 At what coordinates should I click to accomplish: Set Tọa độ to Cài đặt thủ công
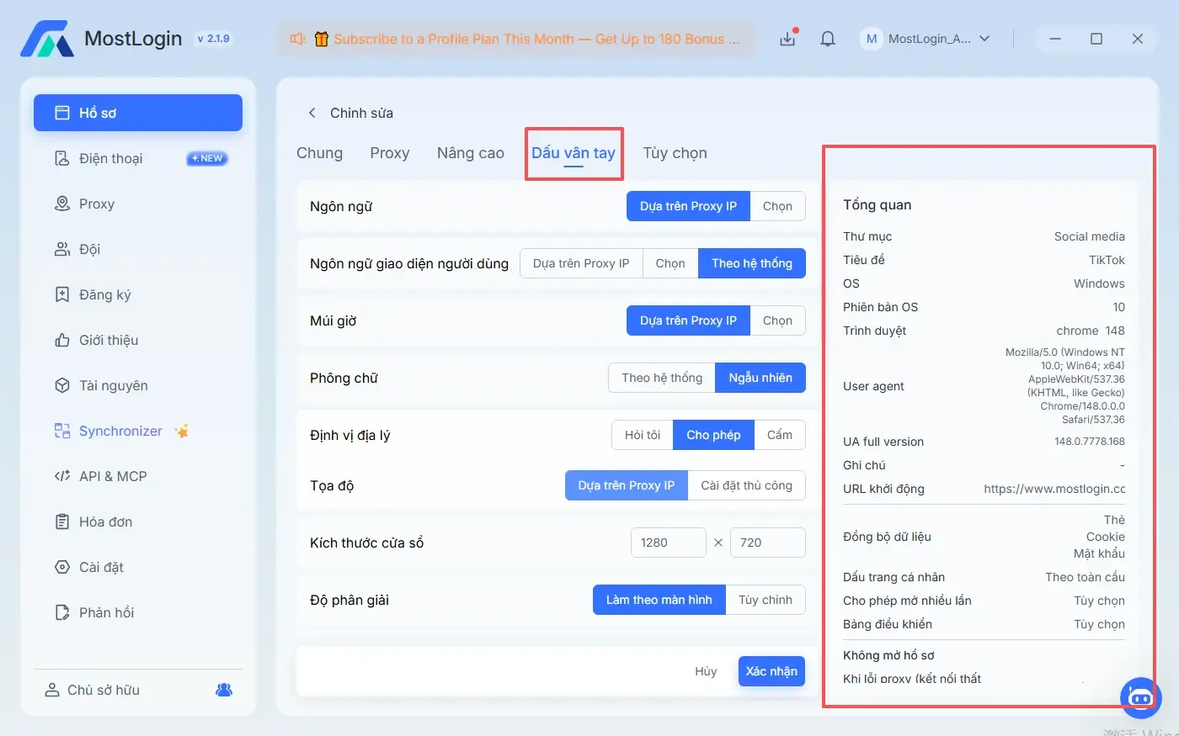pos(746,485)
